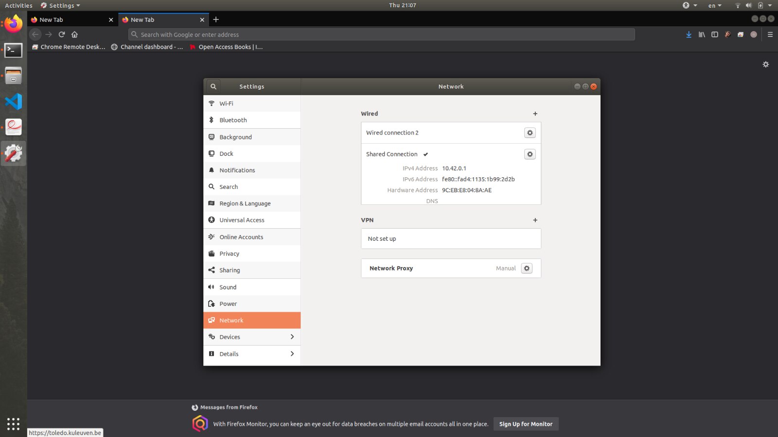Click the Thu 21:07 clock
The height and width of the screenshot is (437, 778).
coord(403,5)
